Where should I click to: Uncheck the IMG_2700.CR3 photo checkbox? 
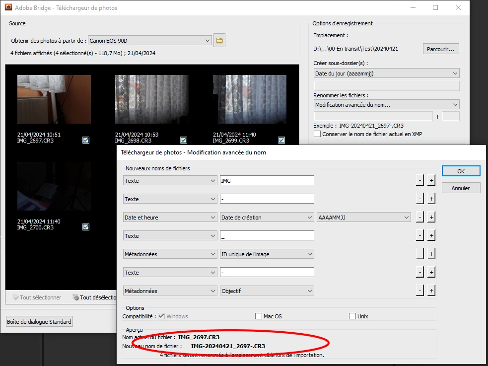pyautogui.click(x=86, y=227)
